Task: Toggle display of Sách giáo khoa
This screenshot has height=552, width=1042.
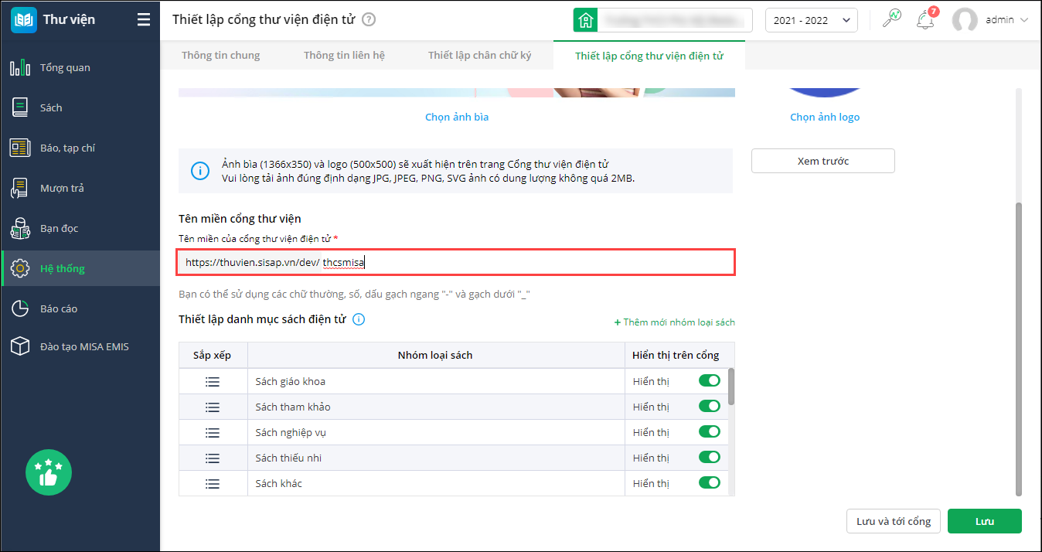Action: pos(710,380)
